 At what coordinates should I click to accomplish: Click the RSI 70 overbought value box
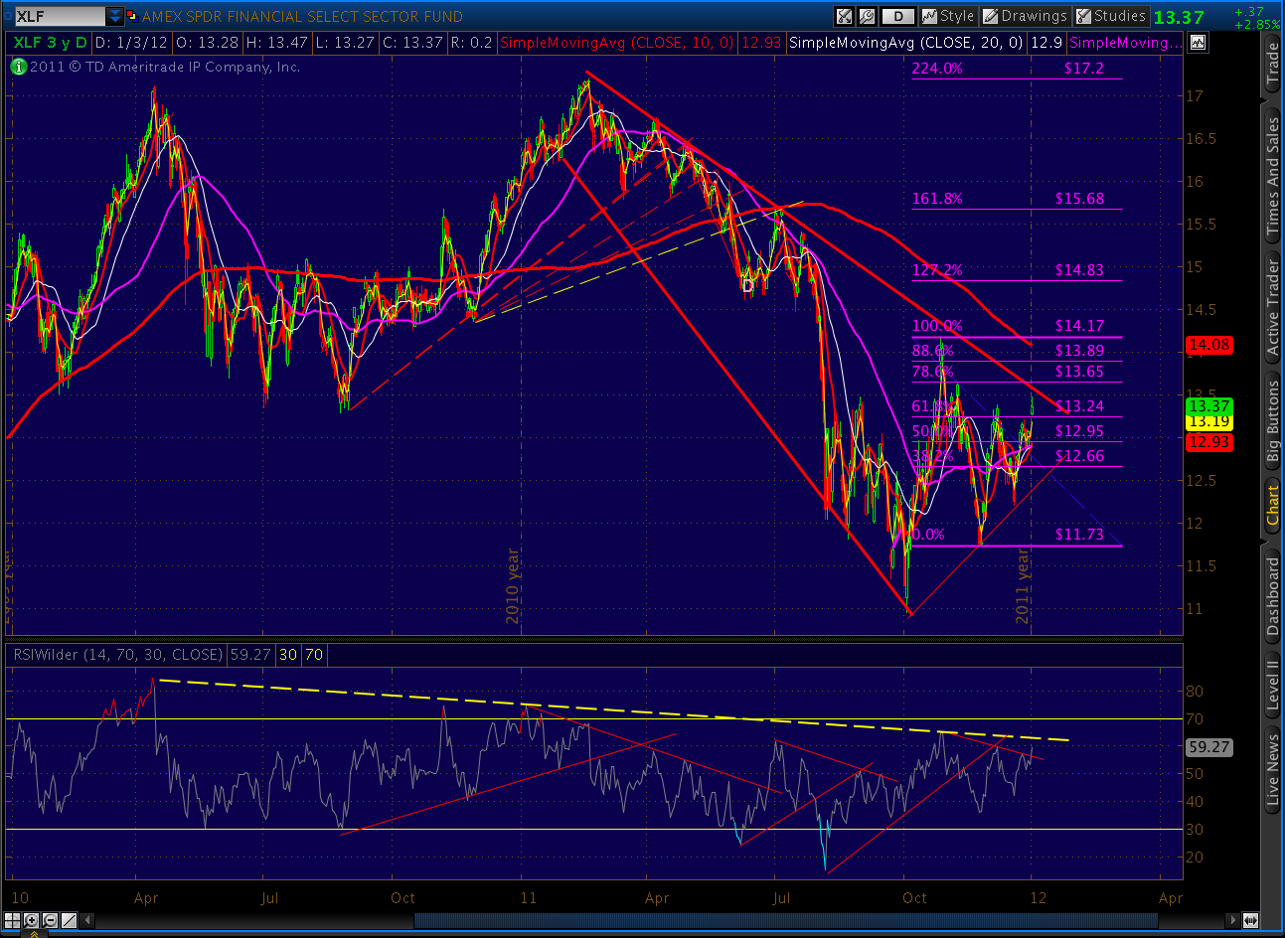coord(314,655)
